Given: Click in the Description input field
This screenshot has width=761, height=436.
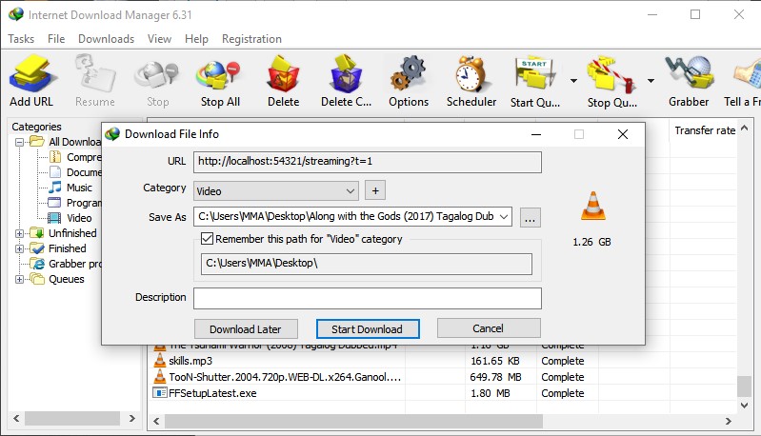Looking at the screenshot, I should click(x=368, y=298).
